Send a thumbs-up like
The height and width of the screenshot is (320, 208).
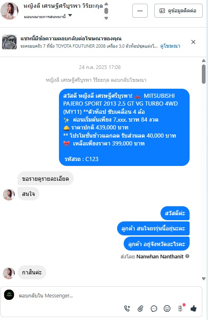[x=194, y=308]
